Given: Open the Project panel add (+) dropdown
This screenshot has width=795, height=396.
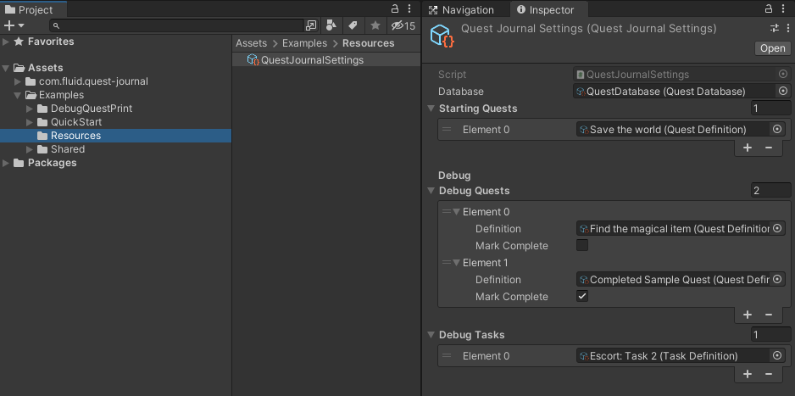Looking at the screenshot, I should pos(14,25).
